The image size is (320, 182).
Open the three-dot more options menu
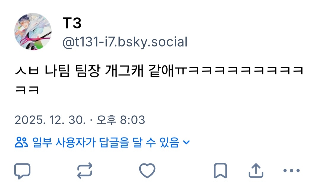(292, 170)
